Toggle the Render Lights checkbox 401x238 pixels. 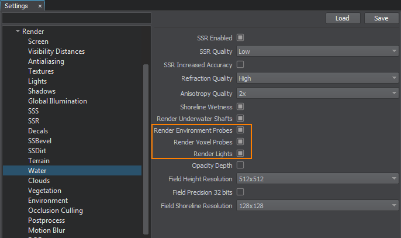(x=240, y=153)
